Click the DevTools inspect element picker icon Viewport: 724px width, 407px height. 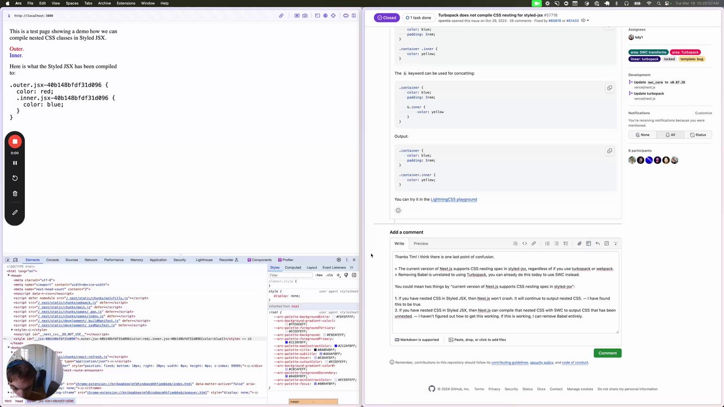click(8, 260)
